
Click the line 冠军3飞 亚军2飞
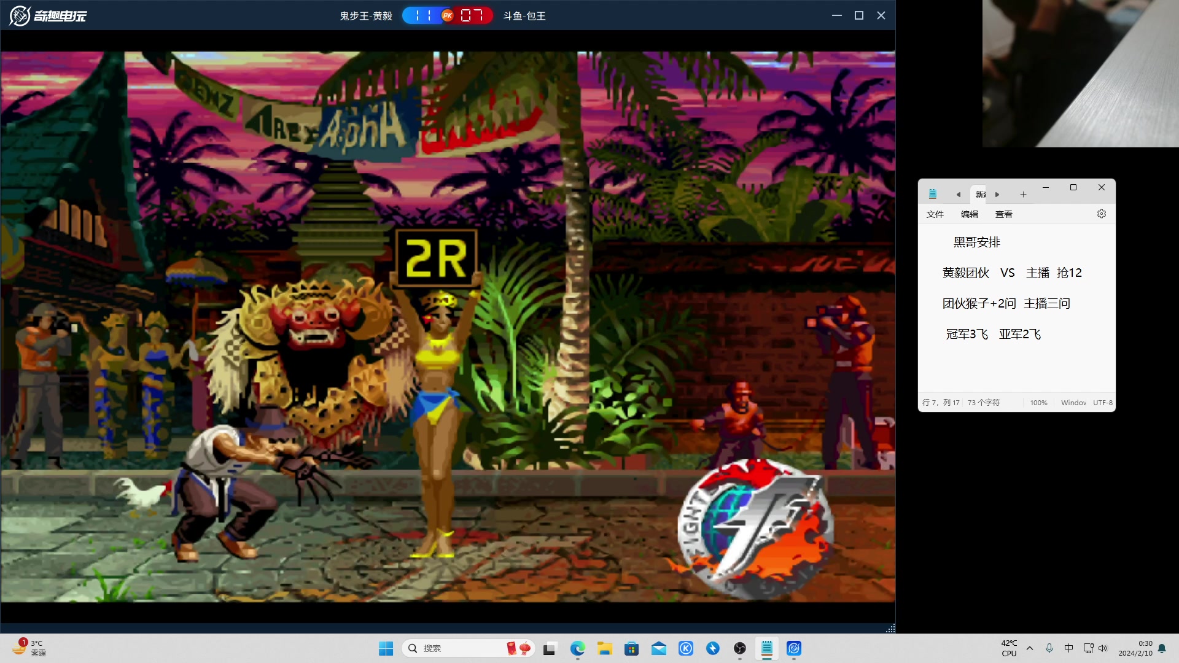994,334
